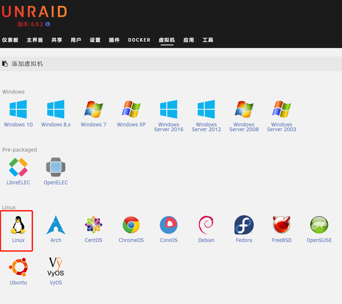Click the Arch text label

(x=56, y=240)
